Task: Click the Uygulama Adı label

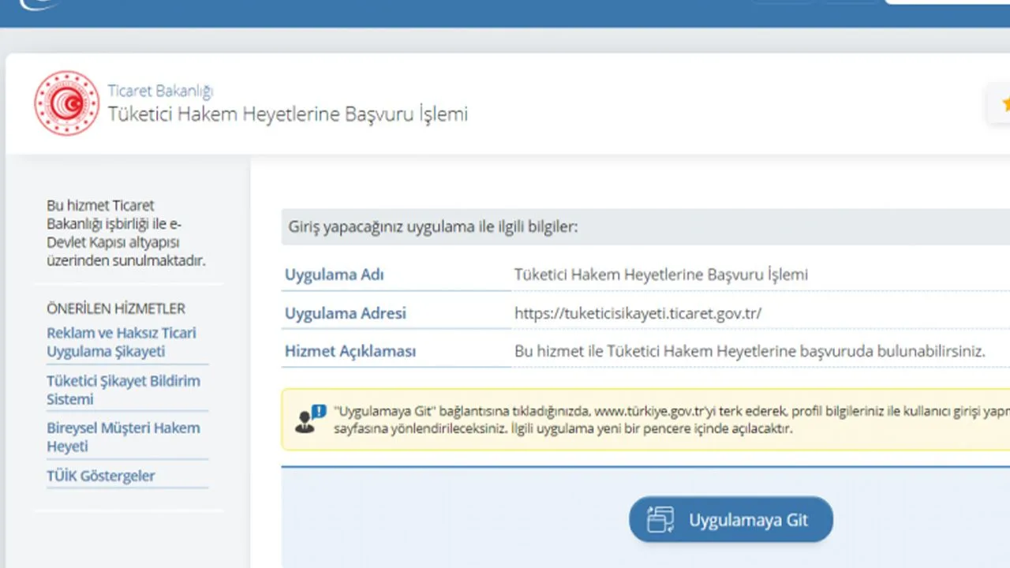Action: pos(334,275)
